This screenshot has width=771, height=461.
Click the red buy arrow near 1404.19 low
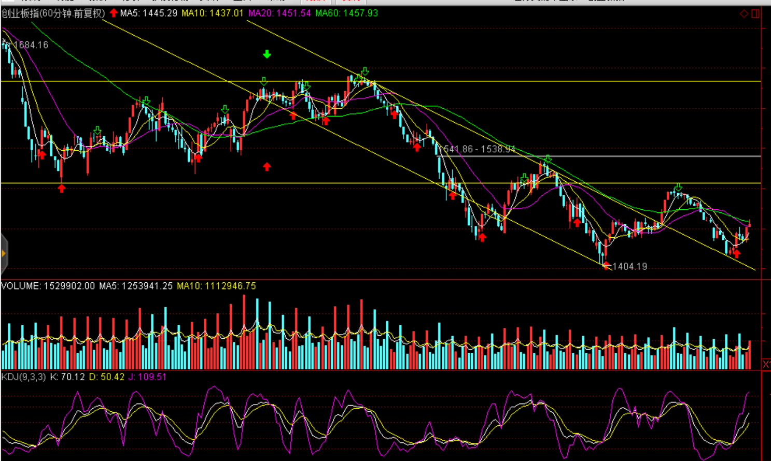[606, 265]
